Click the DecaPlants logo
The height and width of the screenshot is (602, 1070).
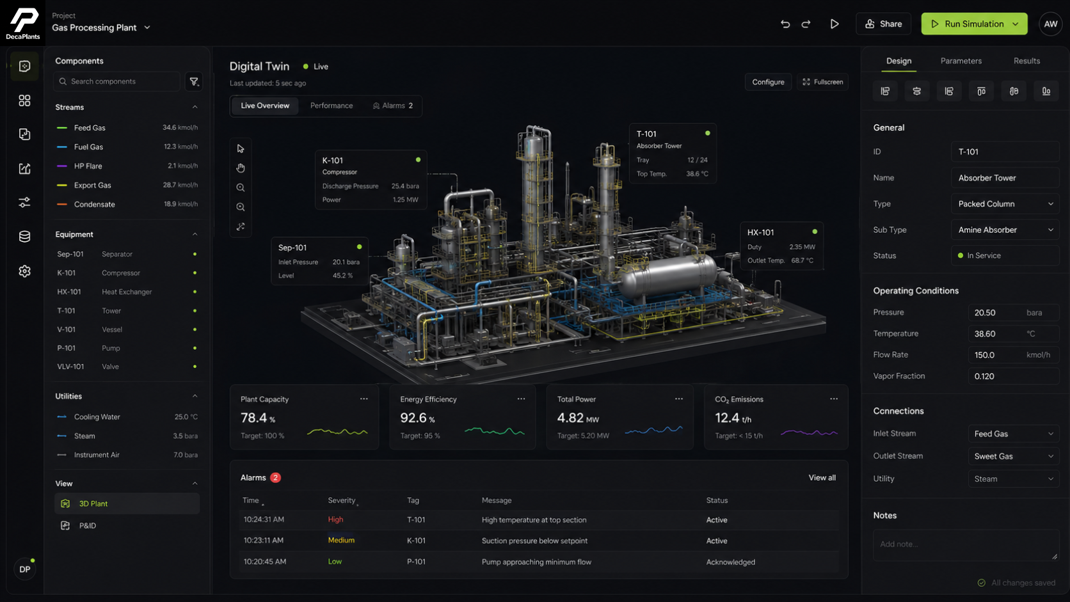point(23,24)
